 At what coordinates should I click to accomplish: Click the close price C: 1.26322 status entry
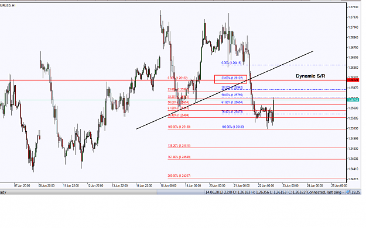(x=297, y=192)
